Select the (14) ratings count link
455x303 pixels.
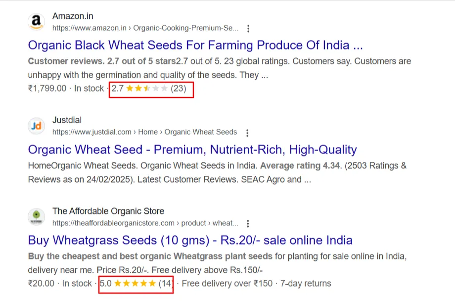[165, 283]
